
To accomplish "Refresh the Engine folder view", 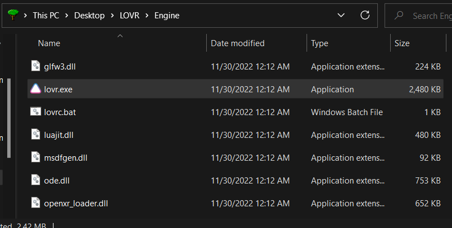I will tap(365, 15).
